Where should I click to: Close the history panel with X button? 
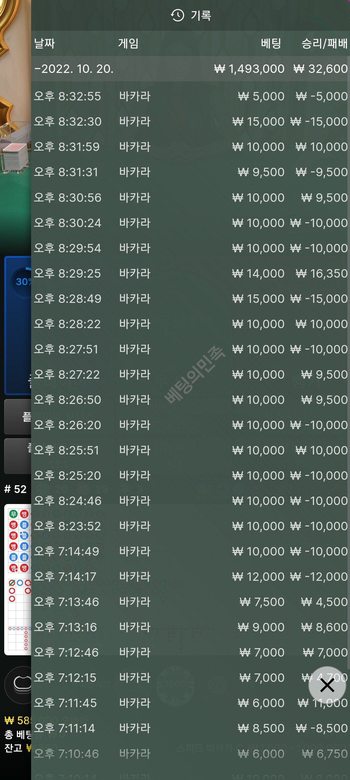(327, 685)
